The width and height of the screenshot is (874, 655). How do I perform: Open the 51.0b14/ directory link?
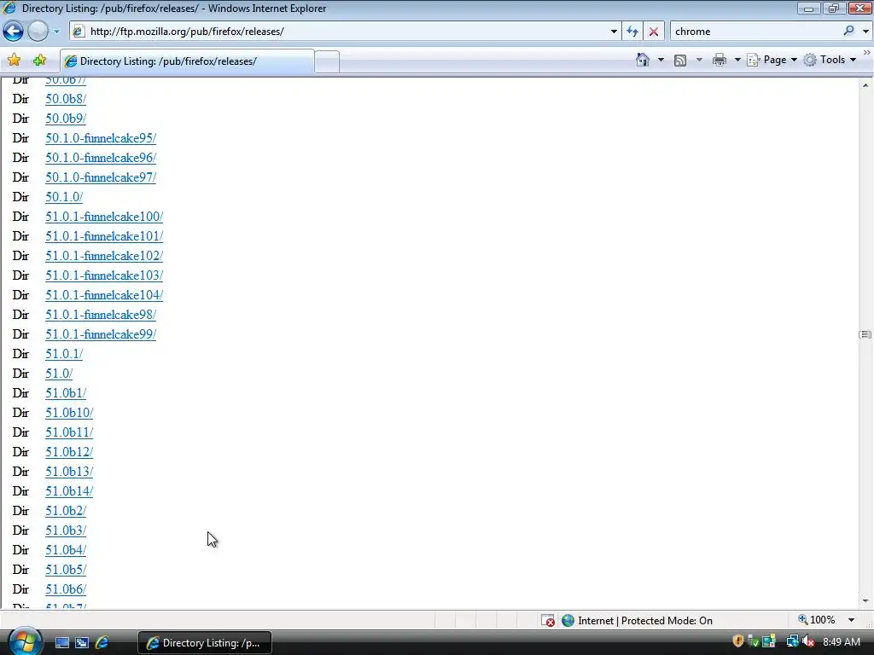[69, 491]
